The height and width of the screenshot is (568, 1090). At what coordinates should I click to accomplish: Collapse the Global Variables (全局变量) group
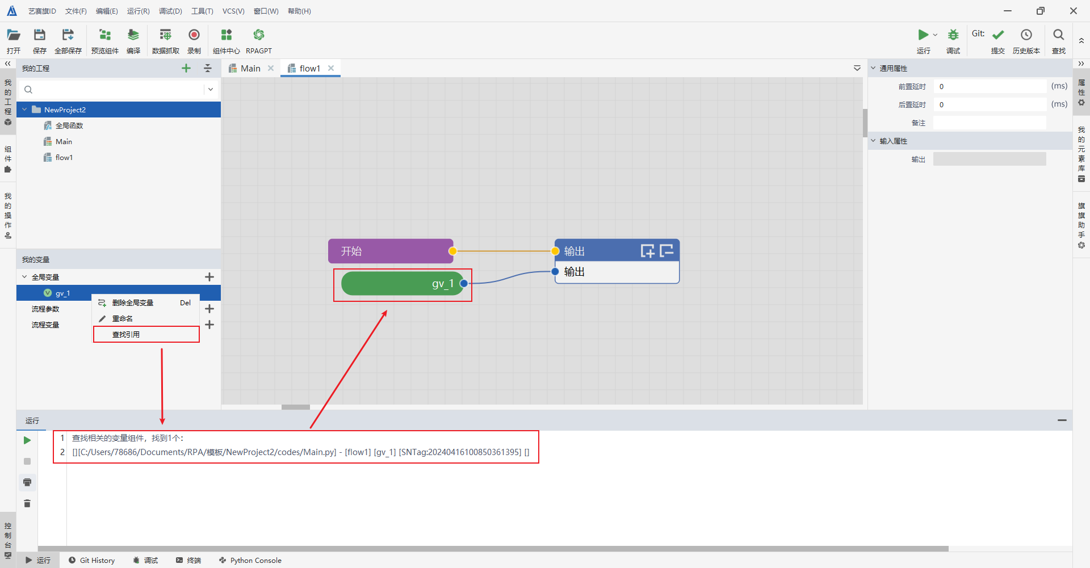click(x=24, y=277)
